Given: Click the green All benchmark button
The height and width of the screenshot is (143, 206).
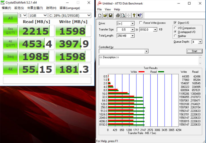Looking at the screenshot, I should pos(10,18).
